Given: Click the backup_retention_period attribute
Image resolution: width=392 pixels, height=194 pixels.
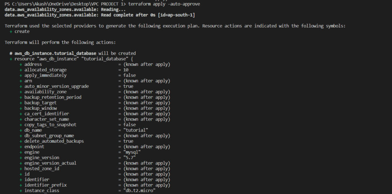Looking at the screenshot, I should coord(53,97).
